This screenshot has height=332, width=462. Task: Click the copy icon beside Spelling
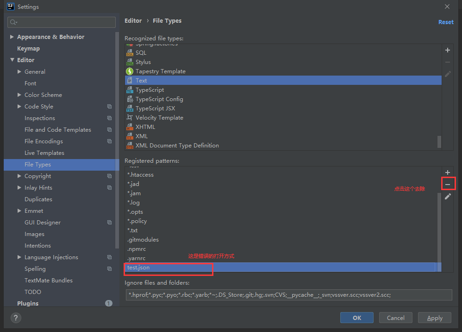pos(109,269)
